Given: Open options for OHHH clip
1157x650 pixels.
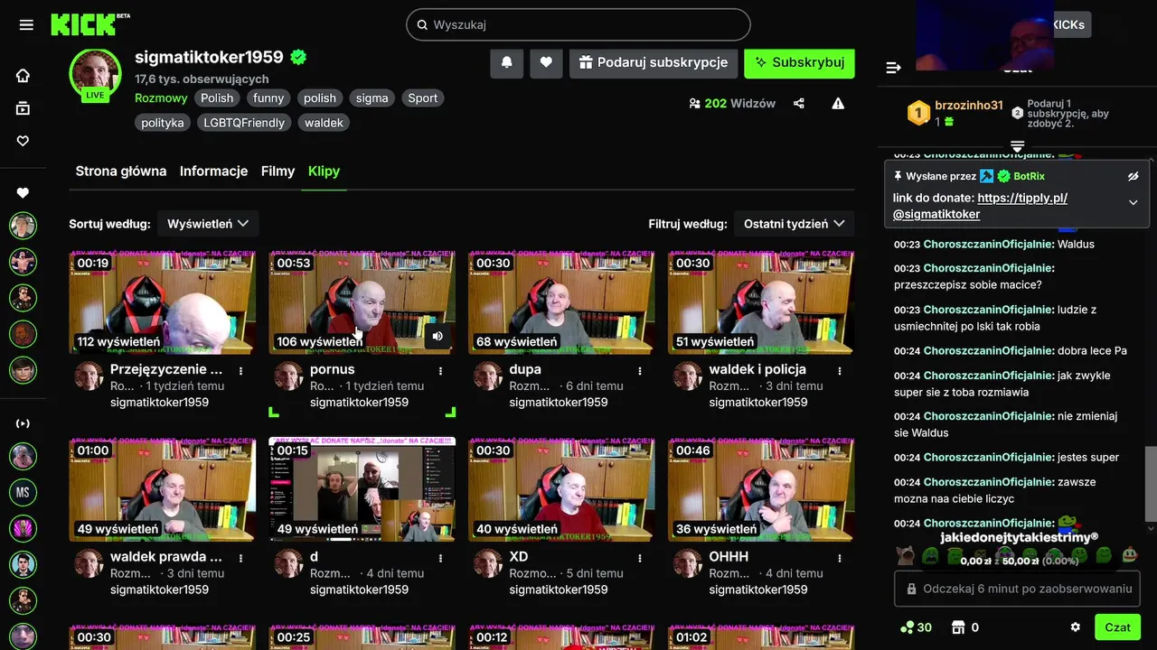Looking at the screenshot, I should point(839,558).
